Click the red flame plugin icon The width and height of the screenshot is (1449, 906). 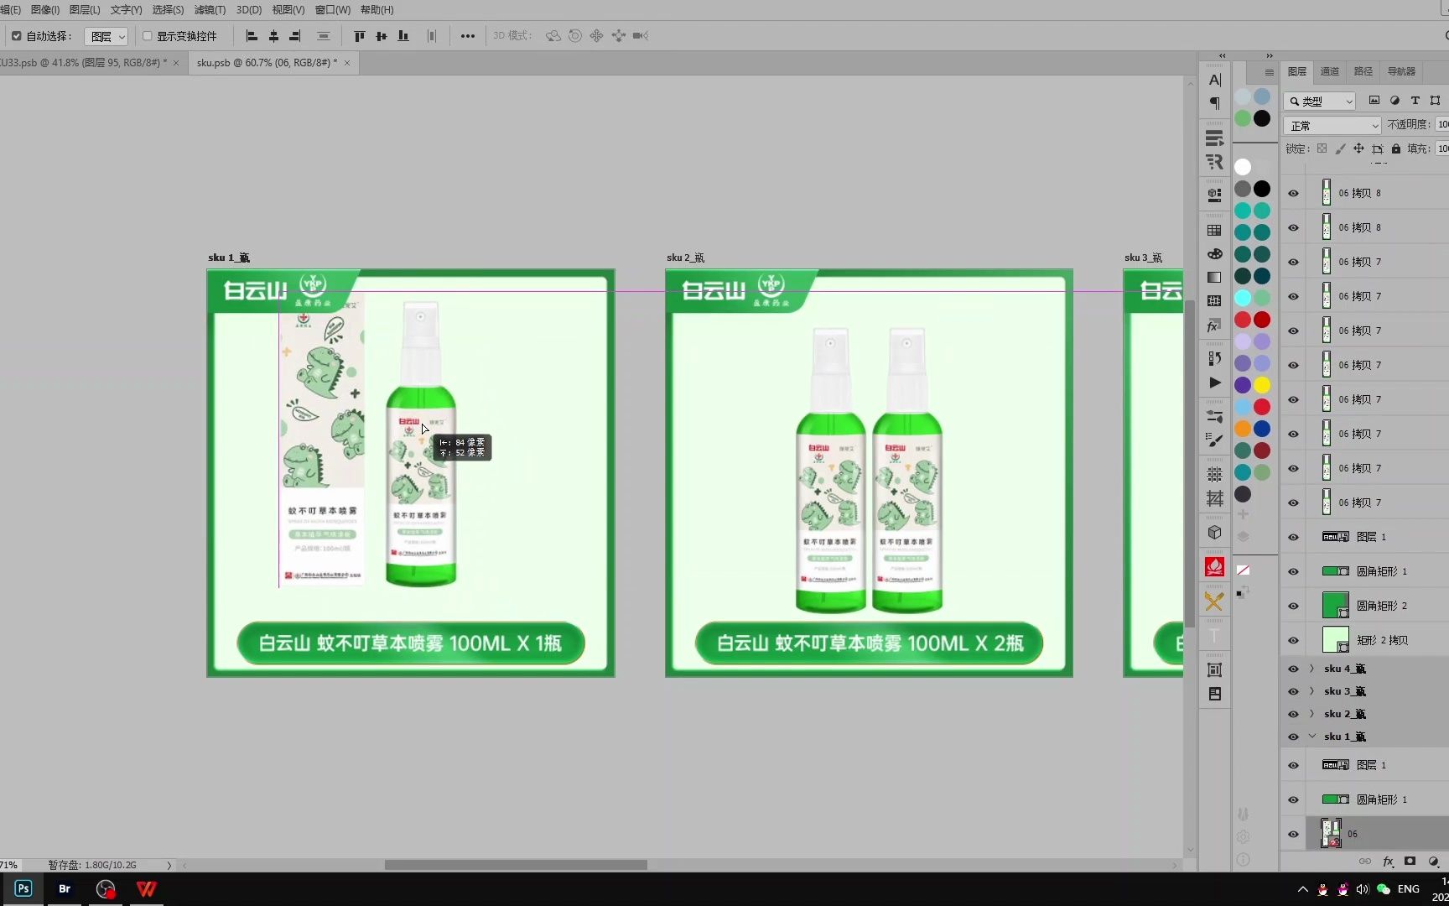[x=1214, y=567]
